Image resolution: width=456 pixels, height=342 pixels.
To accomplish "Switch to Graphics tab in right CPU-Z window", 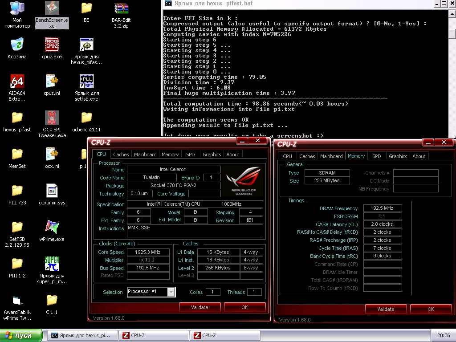I will tap(398, 156).
